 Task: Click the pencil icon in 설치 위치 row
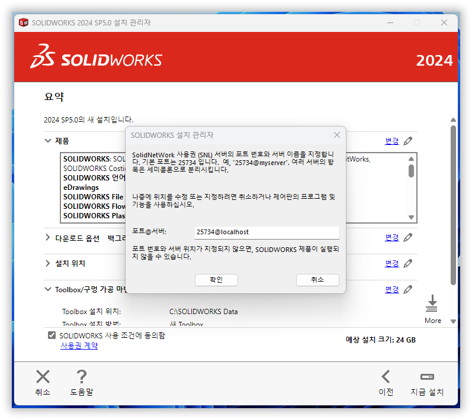408,263
